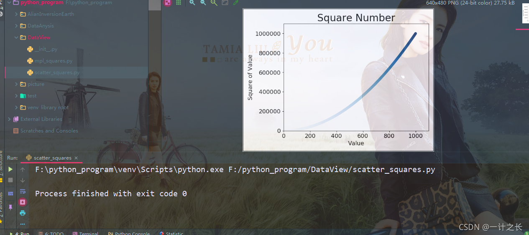The height and width of the screenshot is (235, 529).
Task: Open the 4: Run tool window tab
Action: [x=19, y=232]
